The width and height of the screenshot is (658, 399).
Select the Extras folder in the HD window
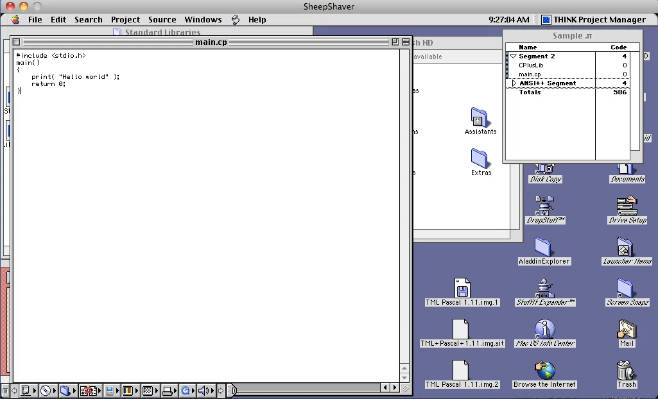click(x=480, y=162)
